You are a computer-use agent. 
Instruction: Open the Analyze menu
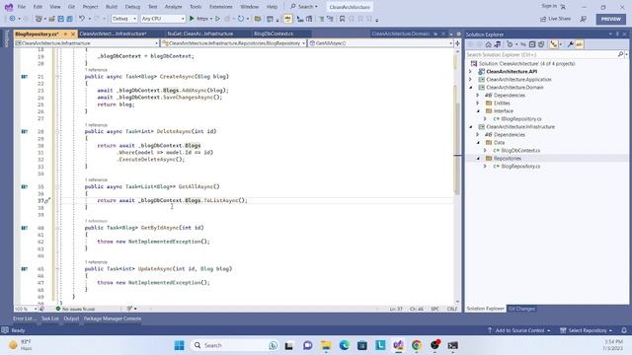(x=174, y=7)
